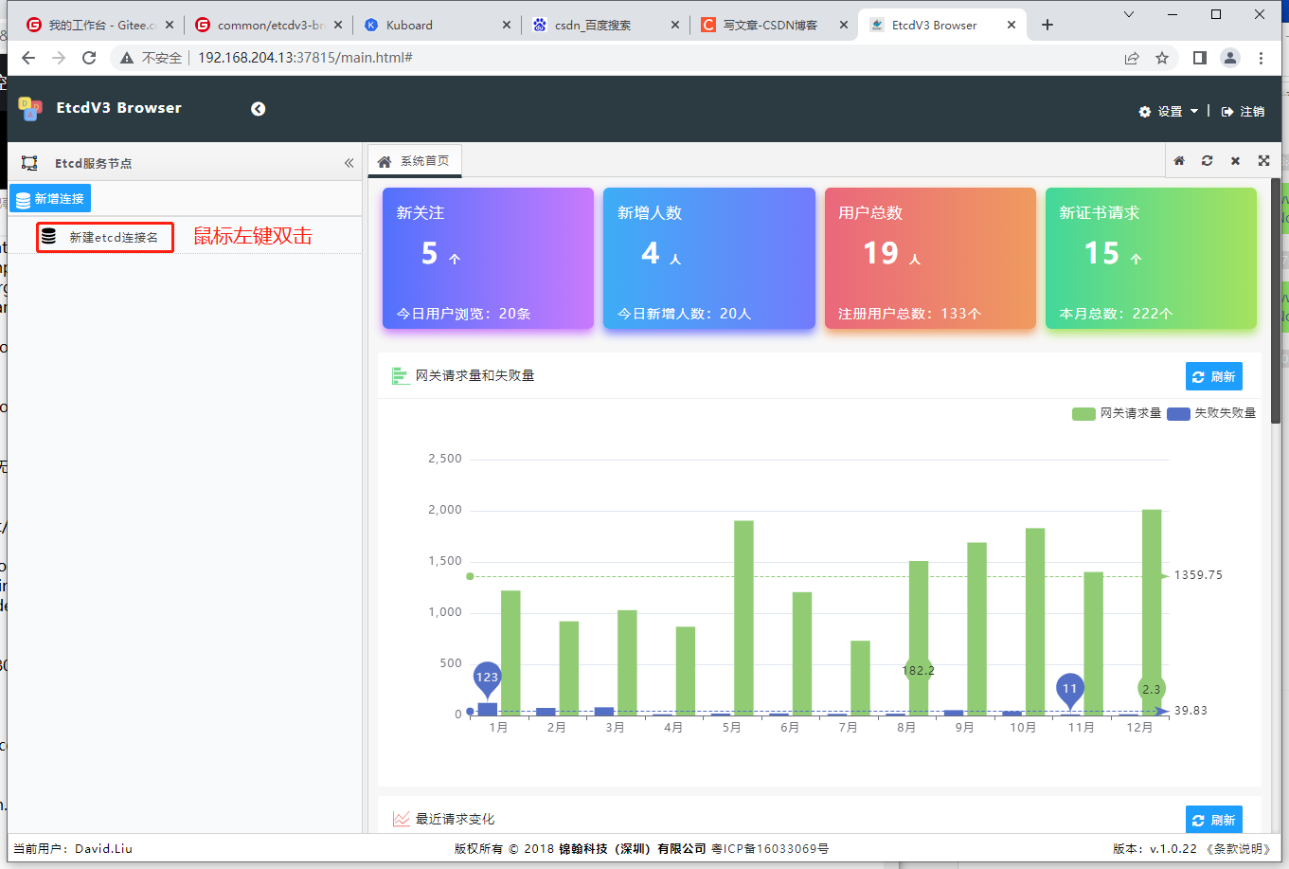The image size is (1289, 869).
Task: Click the 注销 logout link
Action: [x=1243, y=111]
